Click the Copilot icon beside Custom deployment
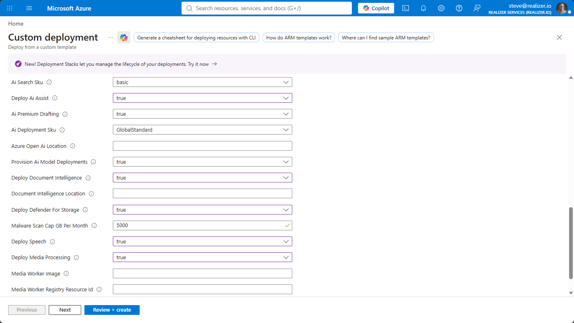574x323 pixels. click(x=124, y=37)
